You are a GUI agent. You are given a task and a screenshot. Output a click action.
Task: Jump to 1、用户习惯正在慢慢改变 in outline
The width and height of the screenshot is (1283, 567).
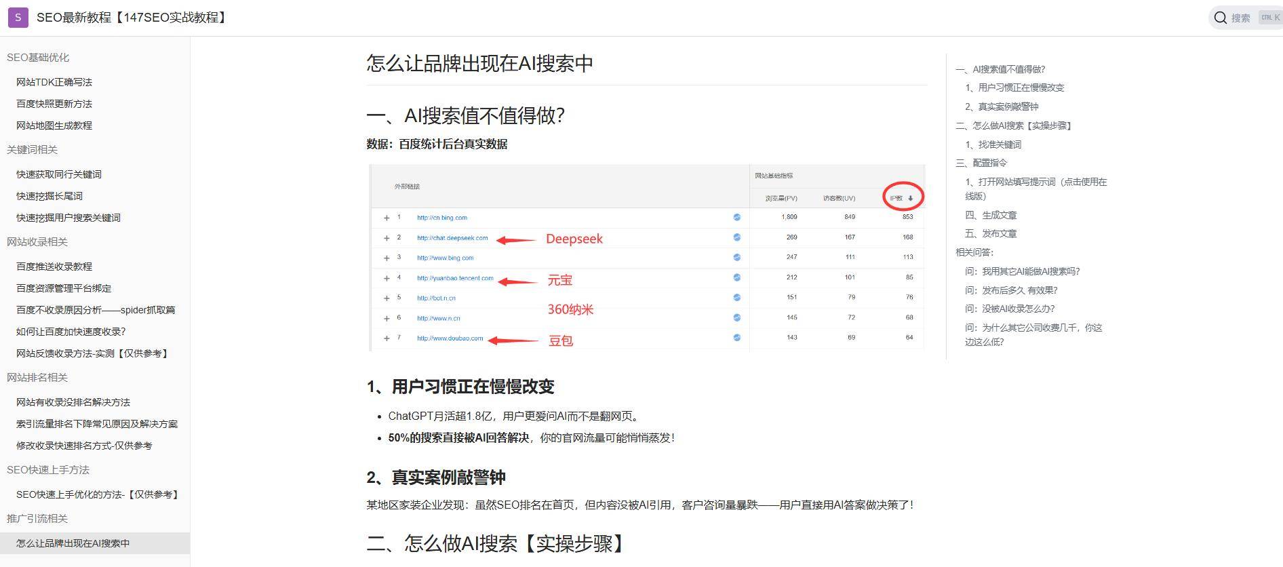1014,87
